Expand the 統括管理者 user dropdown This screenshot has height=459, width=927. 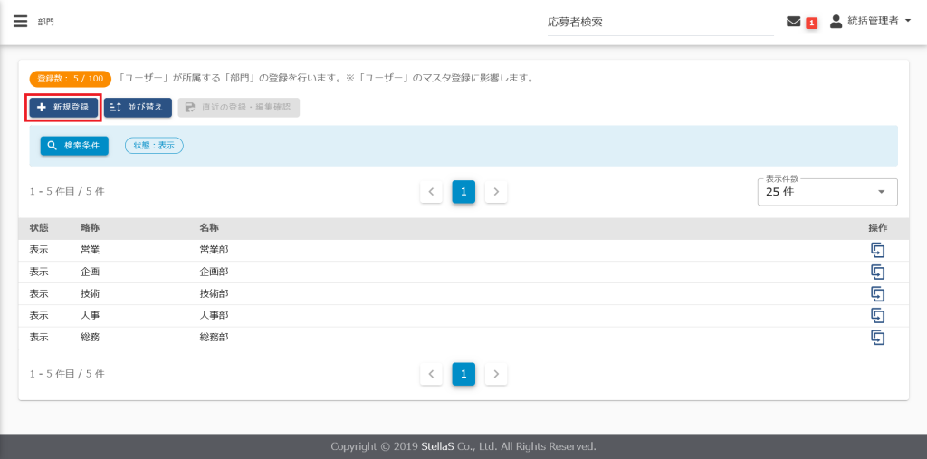(871, 22)
